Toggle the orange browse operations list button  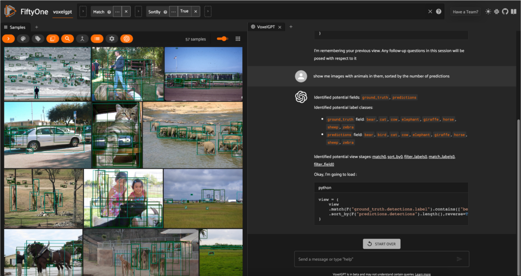(x=97, y=39)
